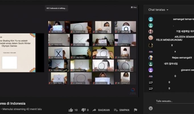Image resolution: width=194 pixels, height=114 pixels.
Task: Switch layout using the Zoom View button
Action: pos(134,7)
